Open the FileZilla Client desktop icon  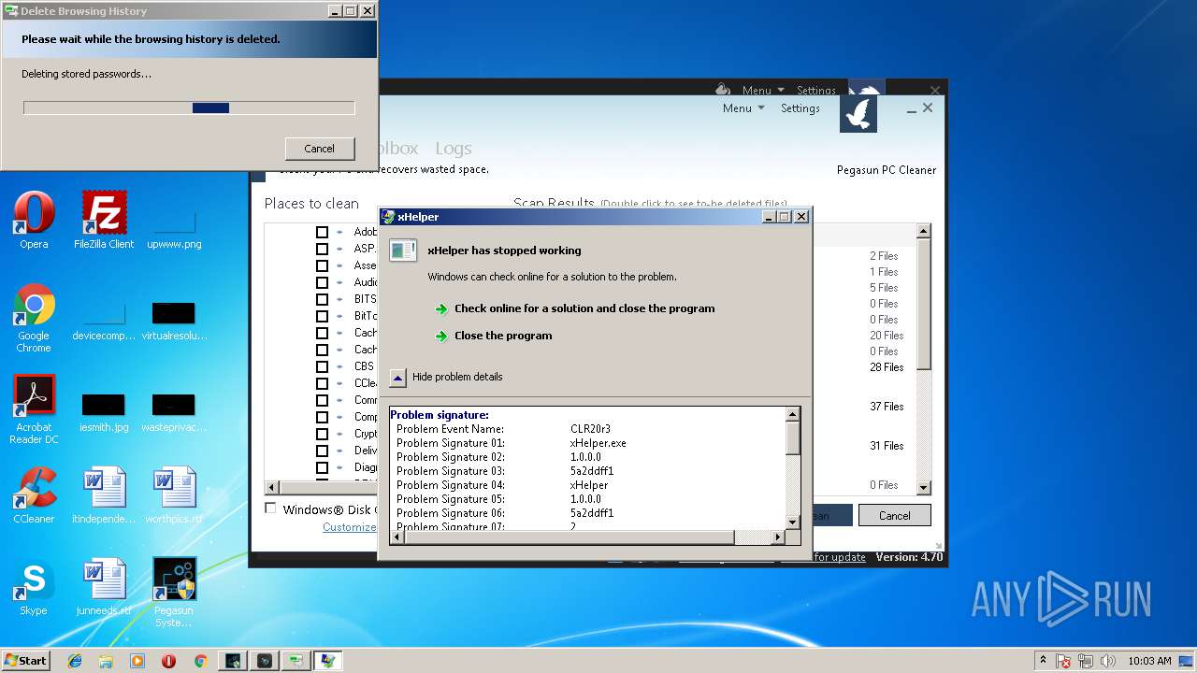coord(104,220)
